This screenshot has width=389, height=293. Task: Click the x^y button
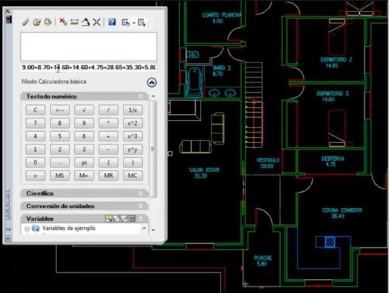(x=133, y=149)
